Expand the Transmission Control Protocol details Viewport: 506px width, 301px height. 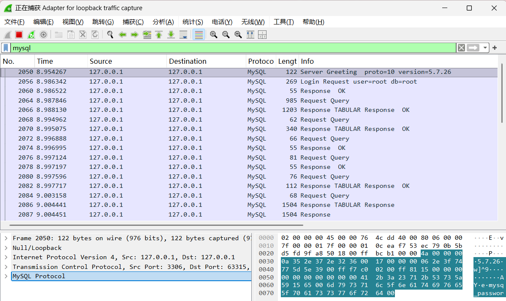tap(6, 267)
